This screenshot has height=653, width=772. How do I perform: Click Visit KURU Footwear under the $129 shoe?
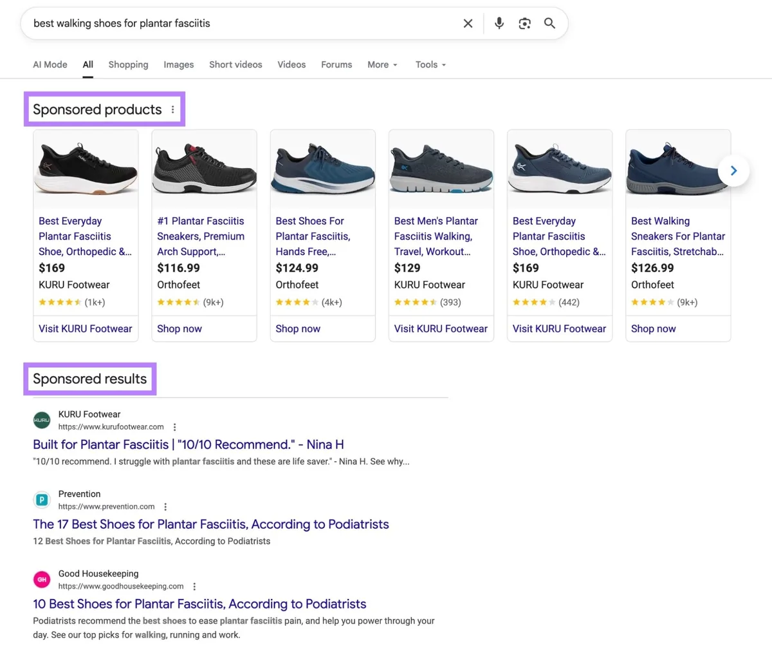point(441,328)
